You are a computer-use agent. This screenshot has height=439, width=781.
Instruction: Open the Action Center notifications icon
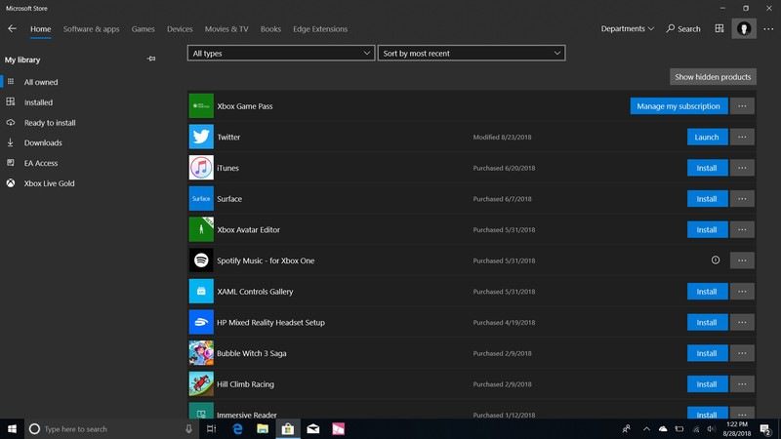765,429
